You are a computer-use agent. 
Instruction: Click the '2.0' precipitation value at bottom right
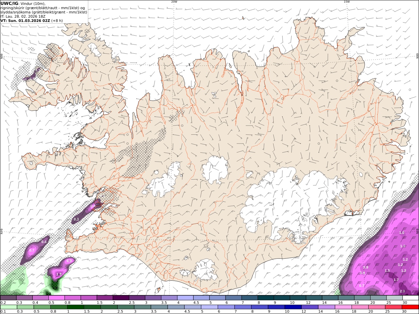point(402,291)
